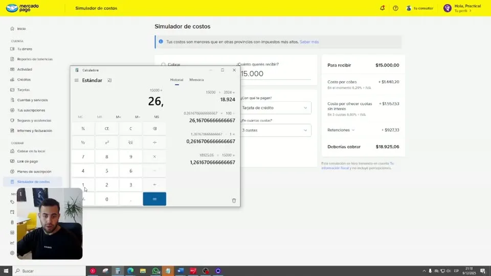Open Créditos in the sidebar
The width and height of the screenshot is (491, 276).
click(x=24, y=80)
